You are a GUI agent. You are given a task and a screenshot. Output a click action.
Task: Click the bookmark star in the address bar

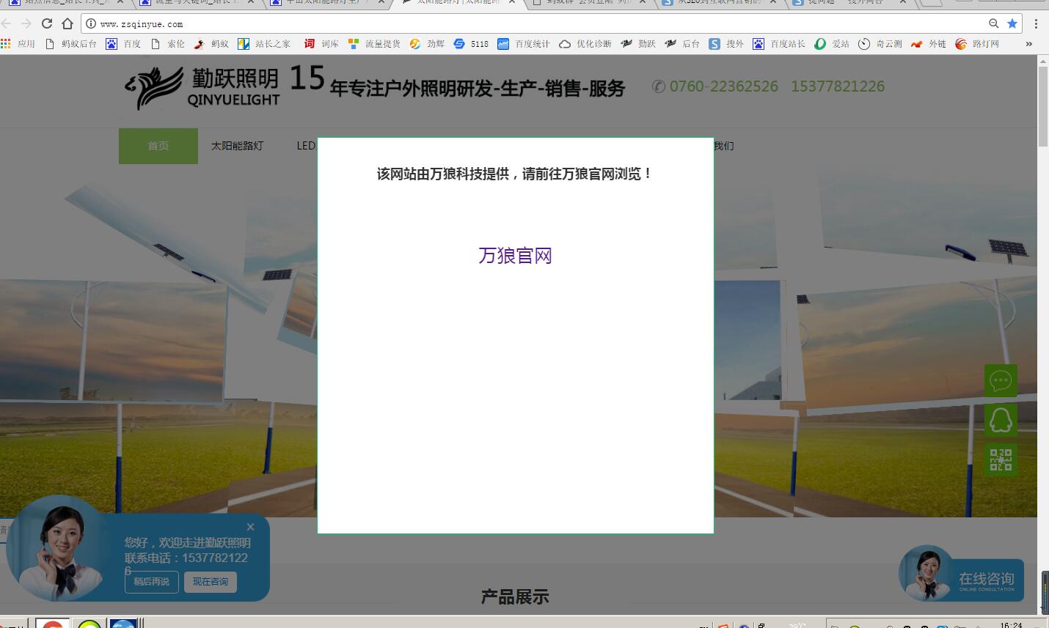point(1012,23)
